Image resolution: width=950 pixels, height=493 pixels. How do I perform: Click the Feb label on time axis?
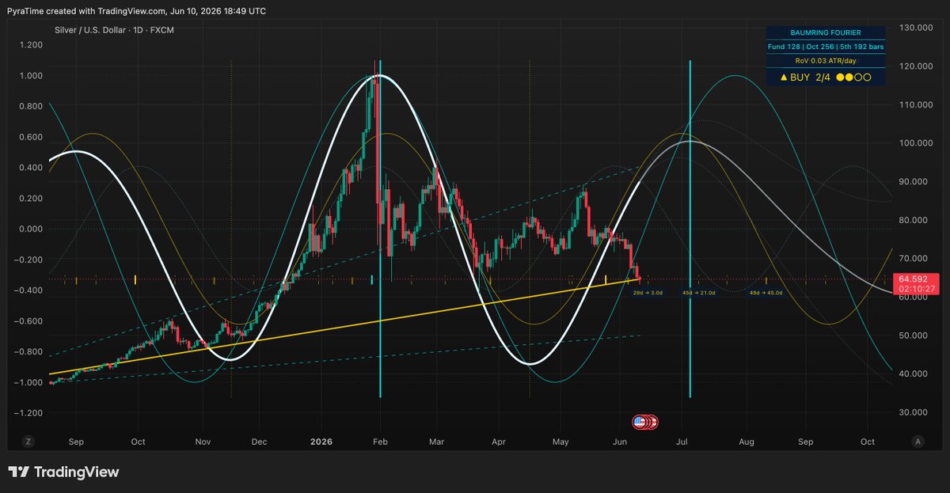(381, 441)
